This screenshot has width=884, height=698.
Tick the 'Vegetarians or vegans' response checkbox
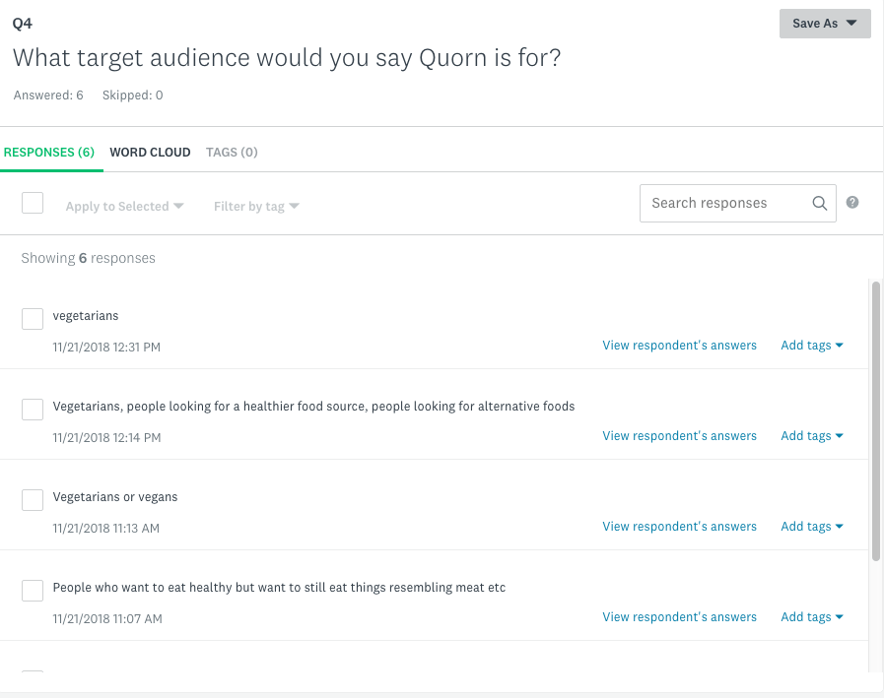point(33,499)
